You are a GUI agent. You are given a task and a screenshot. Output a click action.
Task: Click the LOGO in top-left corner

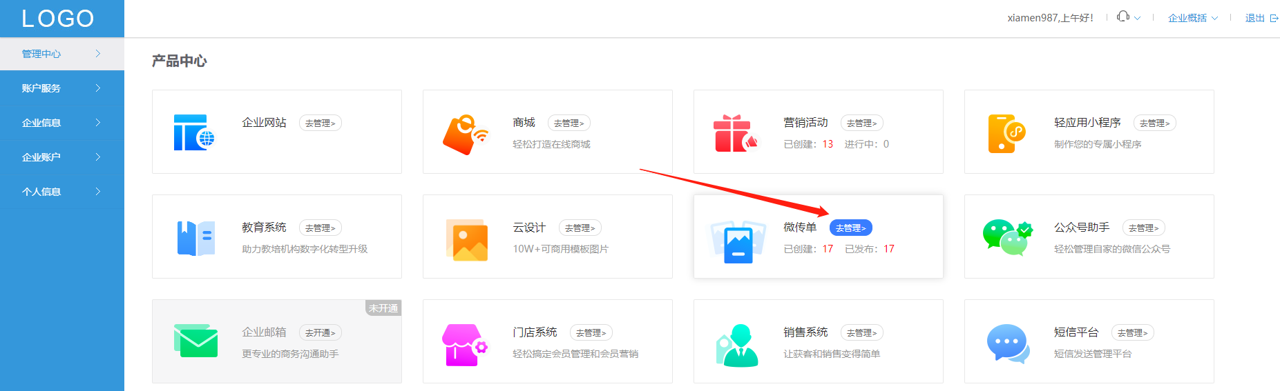point(58,19)
